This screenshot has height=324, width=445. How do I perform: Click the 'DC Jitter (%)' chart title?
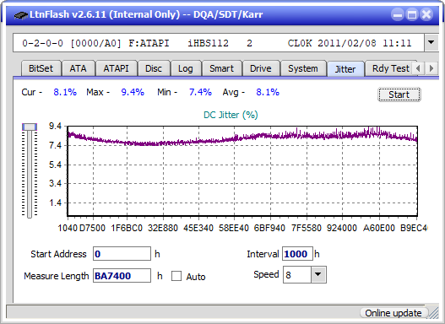coord(231,115)
